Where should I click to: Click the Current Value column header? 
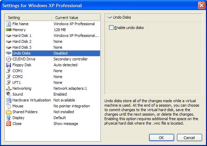click(76, 18)
